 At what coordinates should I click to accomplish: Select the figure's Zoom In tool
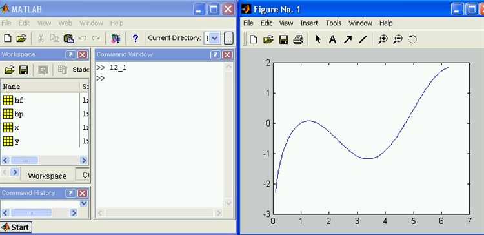pos(383,39)
